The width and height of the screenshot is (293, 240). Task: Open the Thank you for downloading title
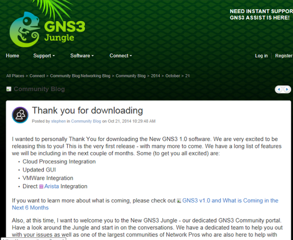pyautogui.click(x=87, y=111)
